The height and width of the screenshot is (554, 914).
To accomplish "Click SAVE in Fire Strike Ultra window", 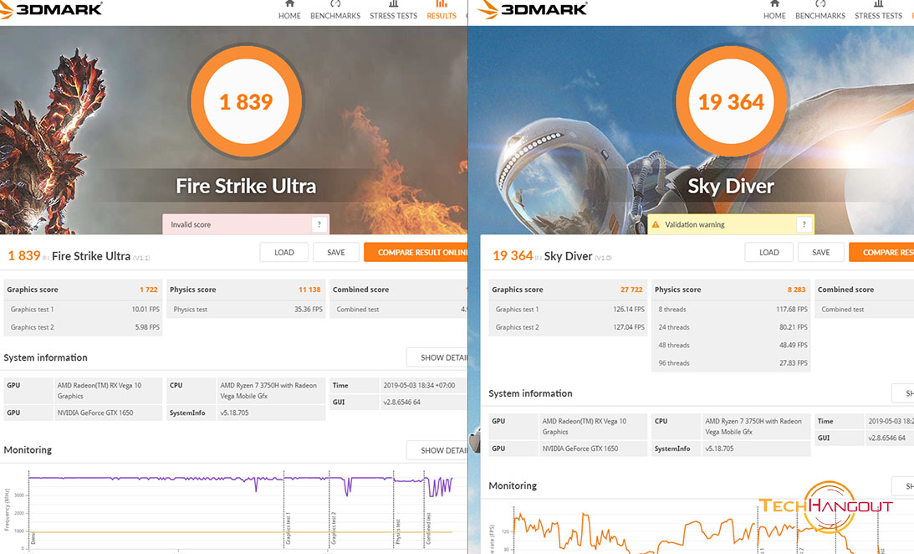I will 336,253.
